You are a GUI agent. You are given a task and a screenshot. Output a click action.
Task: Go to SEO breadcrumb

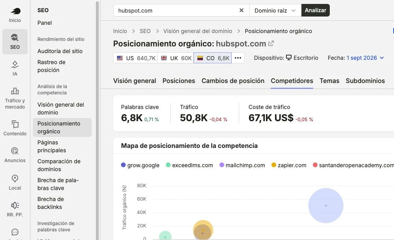pos(145,31)
